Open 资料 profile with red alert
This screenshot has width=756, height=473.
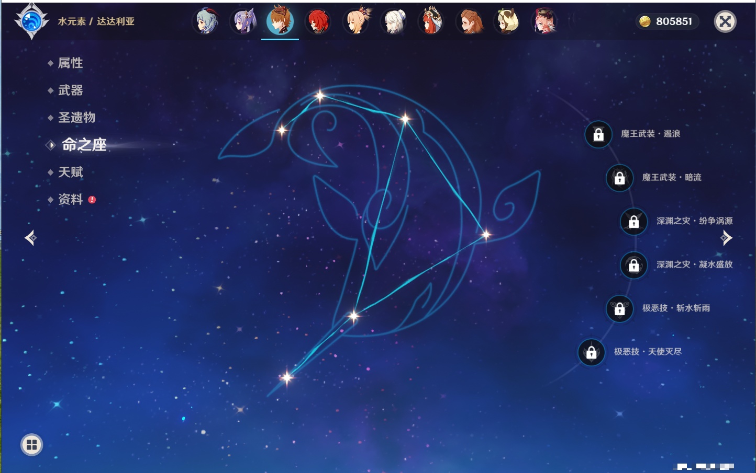[x=70, y=199]
